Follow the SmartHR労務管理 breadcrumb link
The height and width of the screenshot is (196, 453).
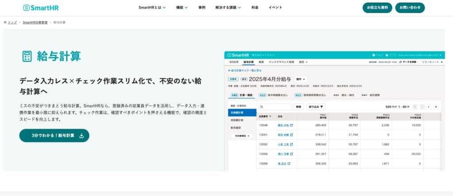[35, 22]
